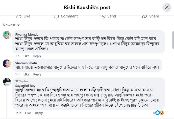This screenshot has width=174, height=119.
Task: Like Sharmin Shetu's comment
Action: [x=26, y=74]
